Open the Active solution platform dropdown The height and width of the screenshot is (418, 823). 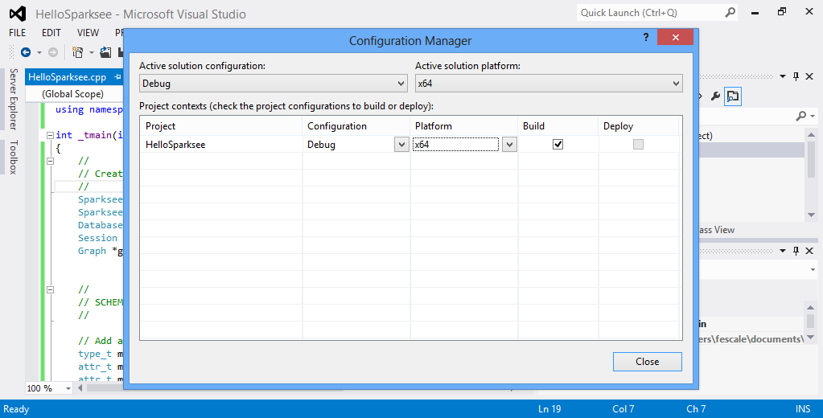(549, 84)
